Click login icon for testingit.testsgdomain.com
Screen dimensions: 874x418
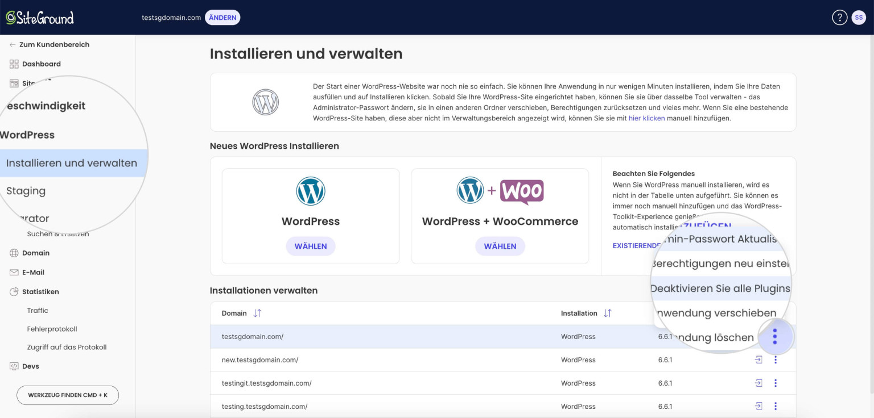(x=758, y=383)
